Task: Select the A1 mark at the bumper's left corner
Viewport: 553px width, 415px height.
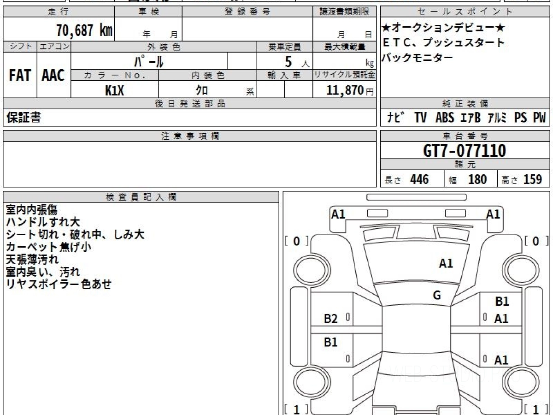Action: (338, 214)
